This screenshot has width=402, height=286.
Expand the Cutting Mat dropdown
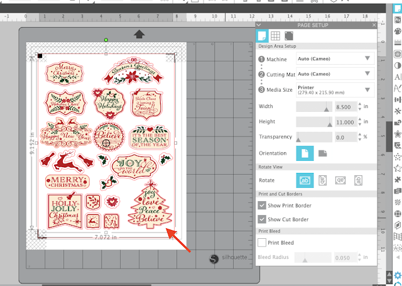[335, 74]
